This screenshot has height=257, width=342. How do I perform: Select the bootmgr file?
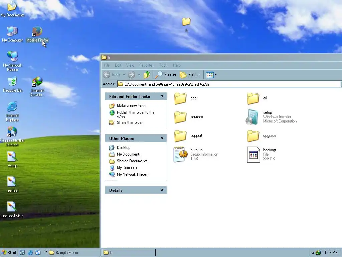(262, 155)
